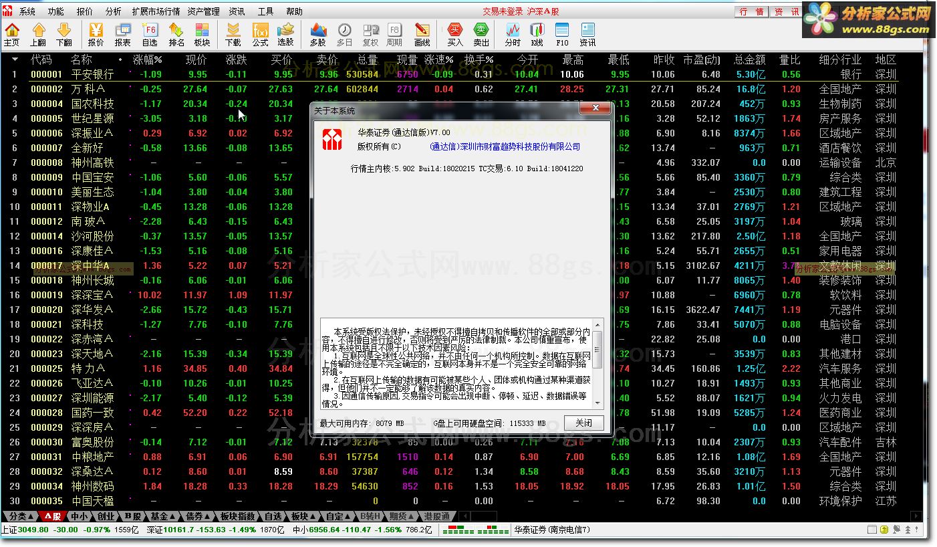
Task: Sort by the 总金额 column header
Action: pos(749,59)
